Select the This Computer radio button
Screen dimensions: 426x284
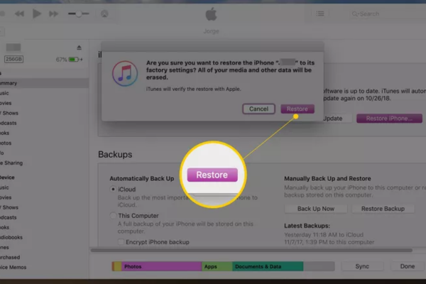click(x=113, y=216)
